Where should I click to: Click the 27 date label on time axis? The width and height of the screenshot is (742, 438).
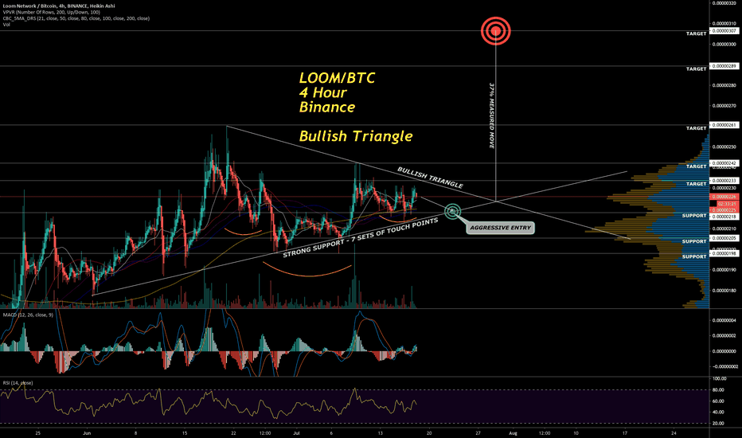pos(478,432)
